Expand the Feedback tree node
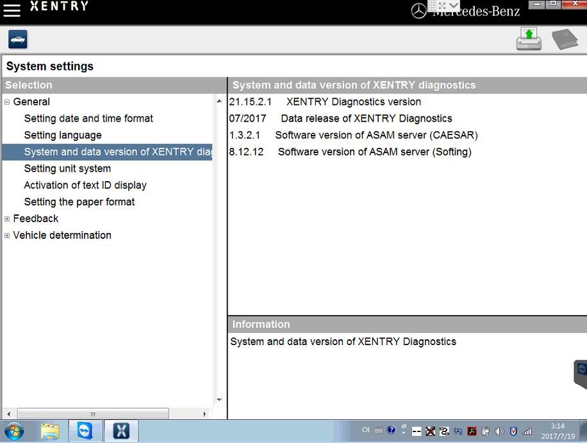The image size is (587, 443). point(7,219)
